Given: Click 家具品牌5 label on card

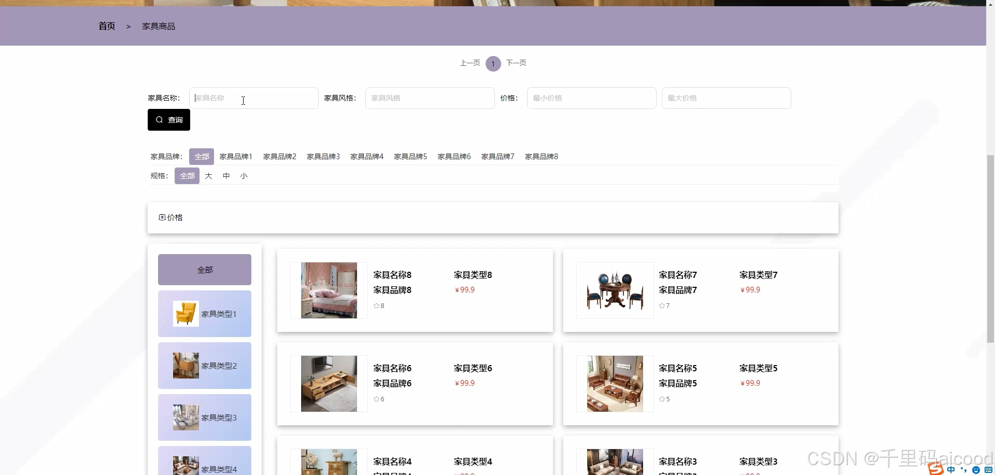Looking at the screenshot, I should coord(678,383).
